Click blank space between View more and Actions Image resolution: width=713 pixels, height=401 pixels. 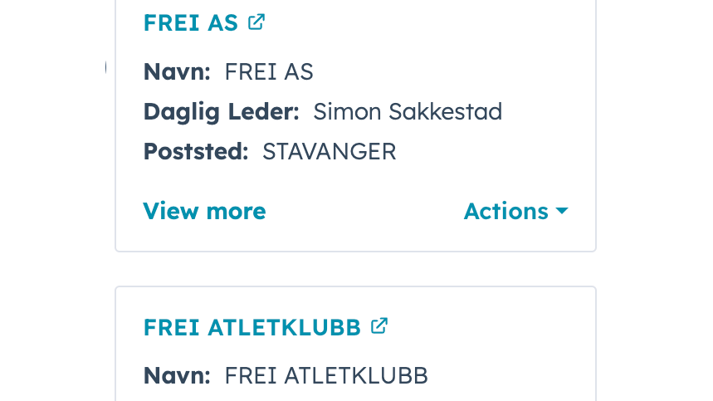pyautogui.click(x=365, y=212)
